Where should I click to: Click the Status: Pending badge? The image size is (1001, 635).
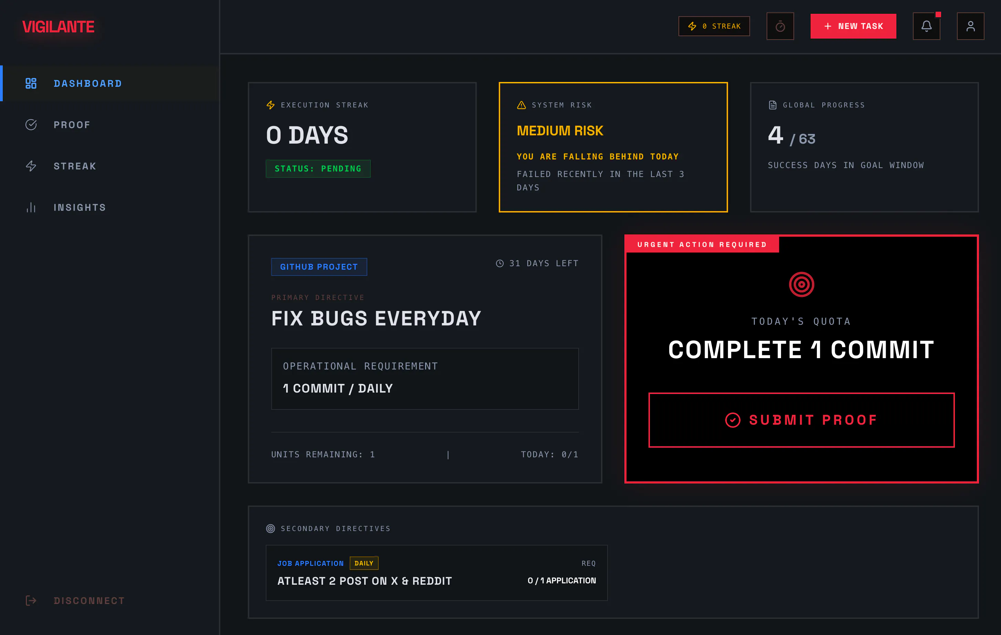point(318,168)
